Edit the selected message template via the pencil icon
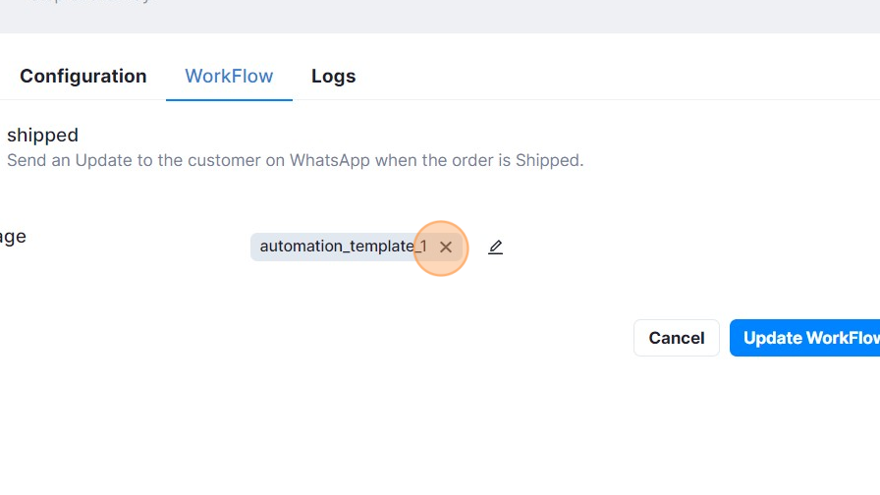Screen dimensions: 880x495 [x=495, y=247]
